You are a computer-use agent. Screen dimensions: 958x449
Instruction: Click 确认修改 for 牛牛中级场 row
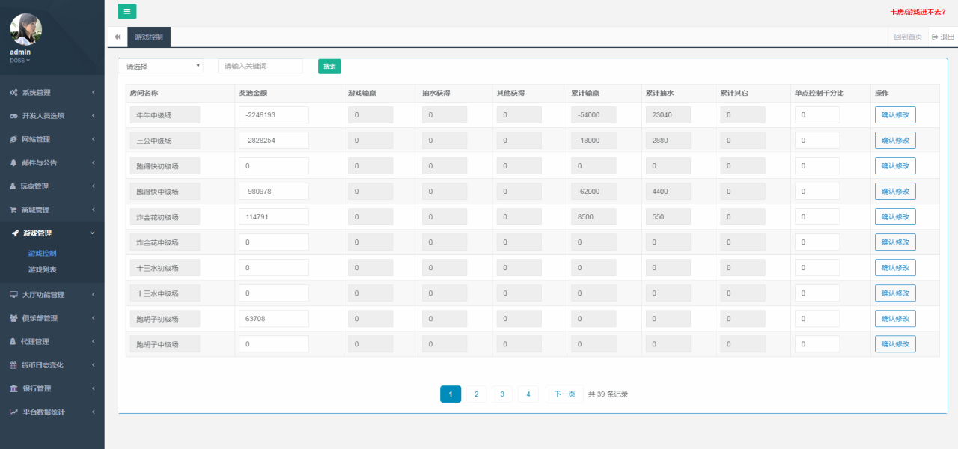tap(895, 115)
